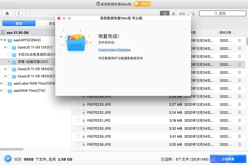Image resolution: width=248 pixels, height=165 pixels.
Task: Click the trash icon for P5070229.JPG
Action: point(239,137)
